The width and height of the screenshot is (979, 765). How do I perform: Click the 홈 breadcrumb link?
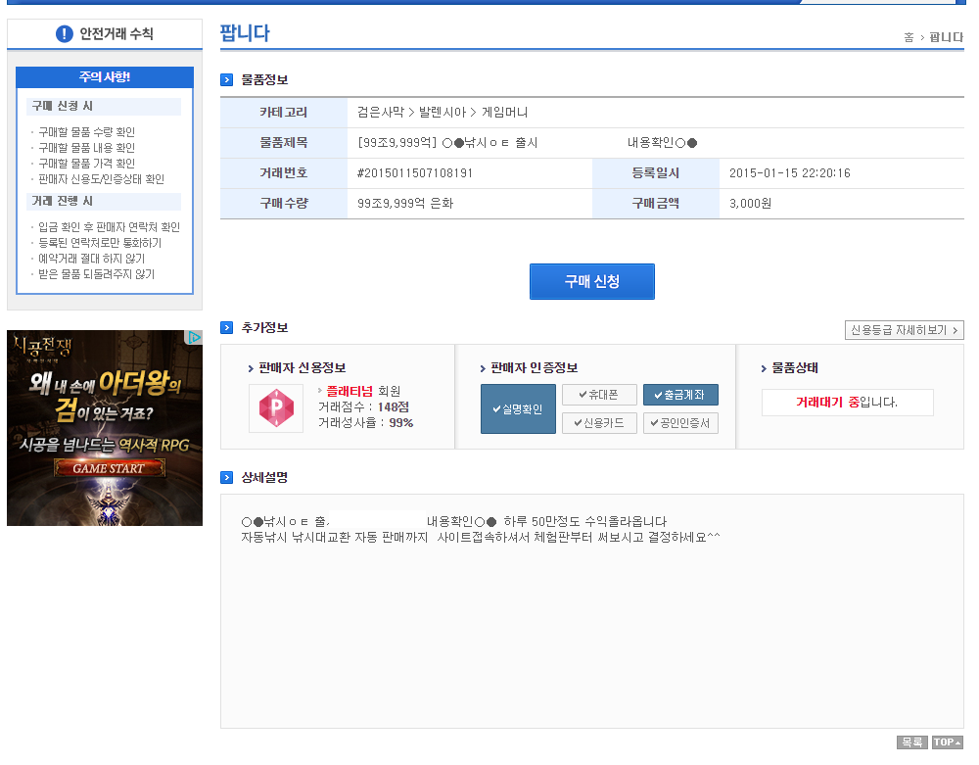[909, 37]
